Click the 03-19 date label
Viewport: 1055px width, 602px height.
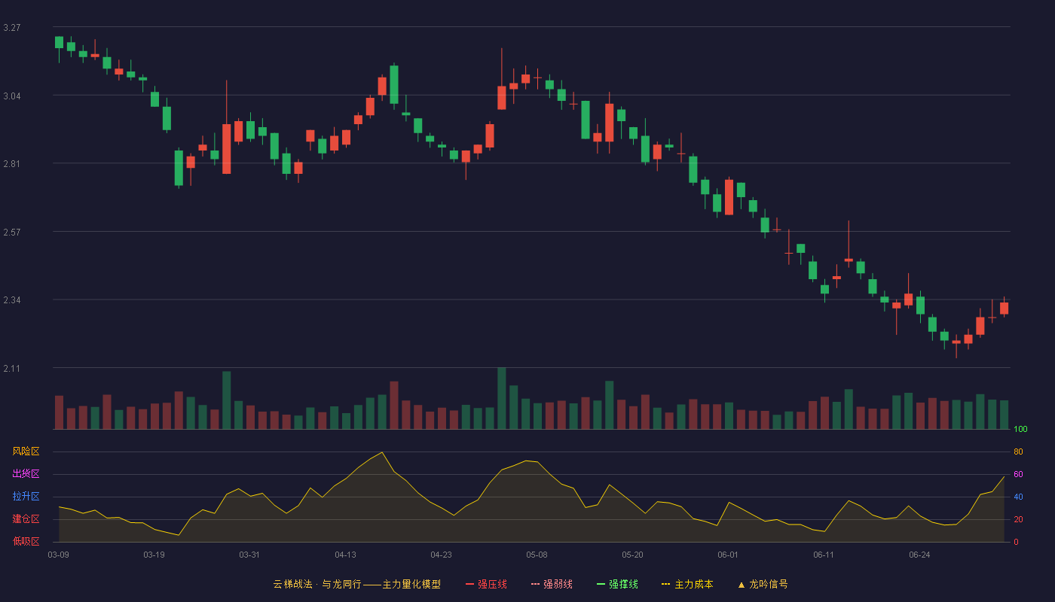tap(154, 555)
